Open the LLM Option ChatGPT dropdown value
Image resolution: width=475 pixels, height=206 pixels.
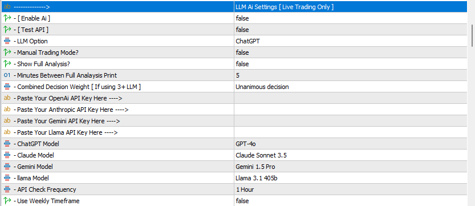(x=351, y=41)
